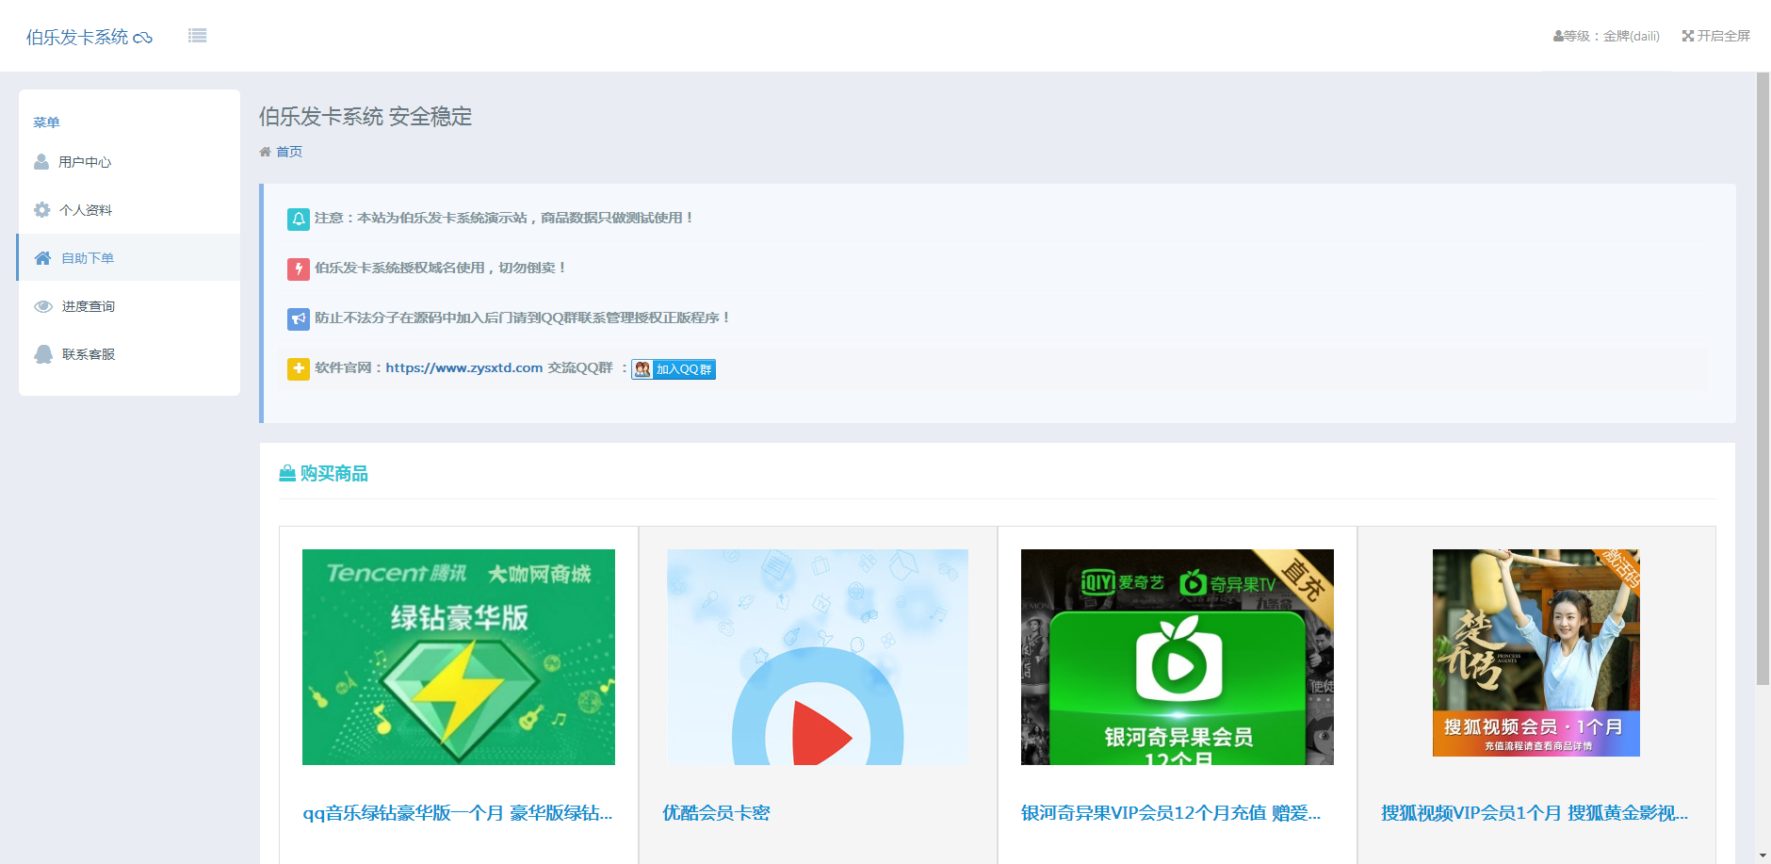Click the 首页 breadcrumb link

(x=288, y=151)
